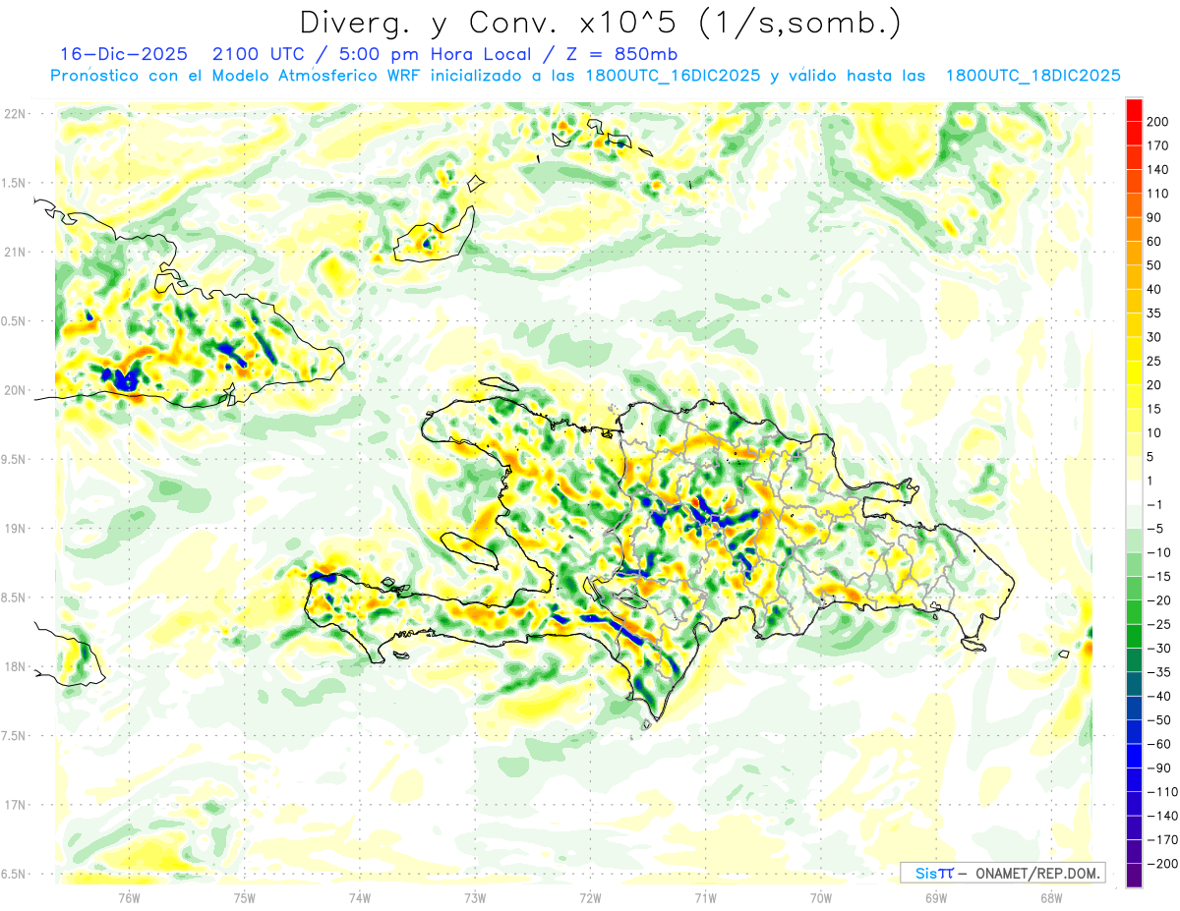Click the -140 value on the color scale
1180x911 pixels.
(x=1164, y=816)
